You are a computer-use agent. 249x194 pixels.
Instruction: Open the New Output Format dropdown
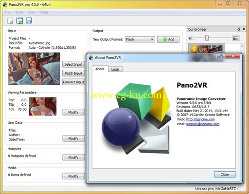coord(140,39)
